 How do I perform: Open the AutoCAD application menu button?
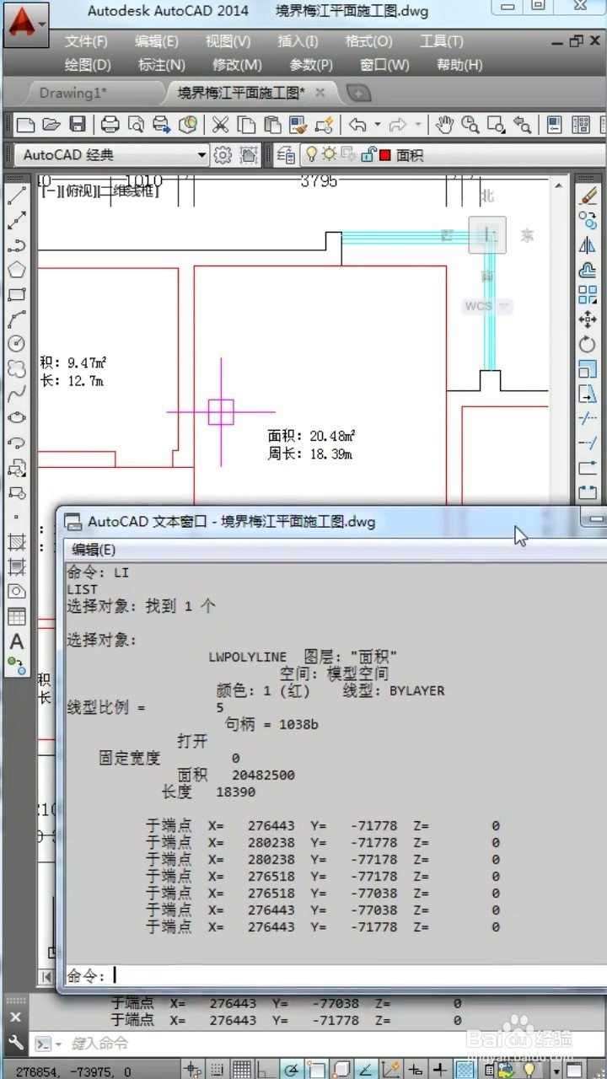pos(27,24)
